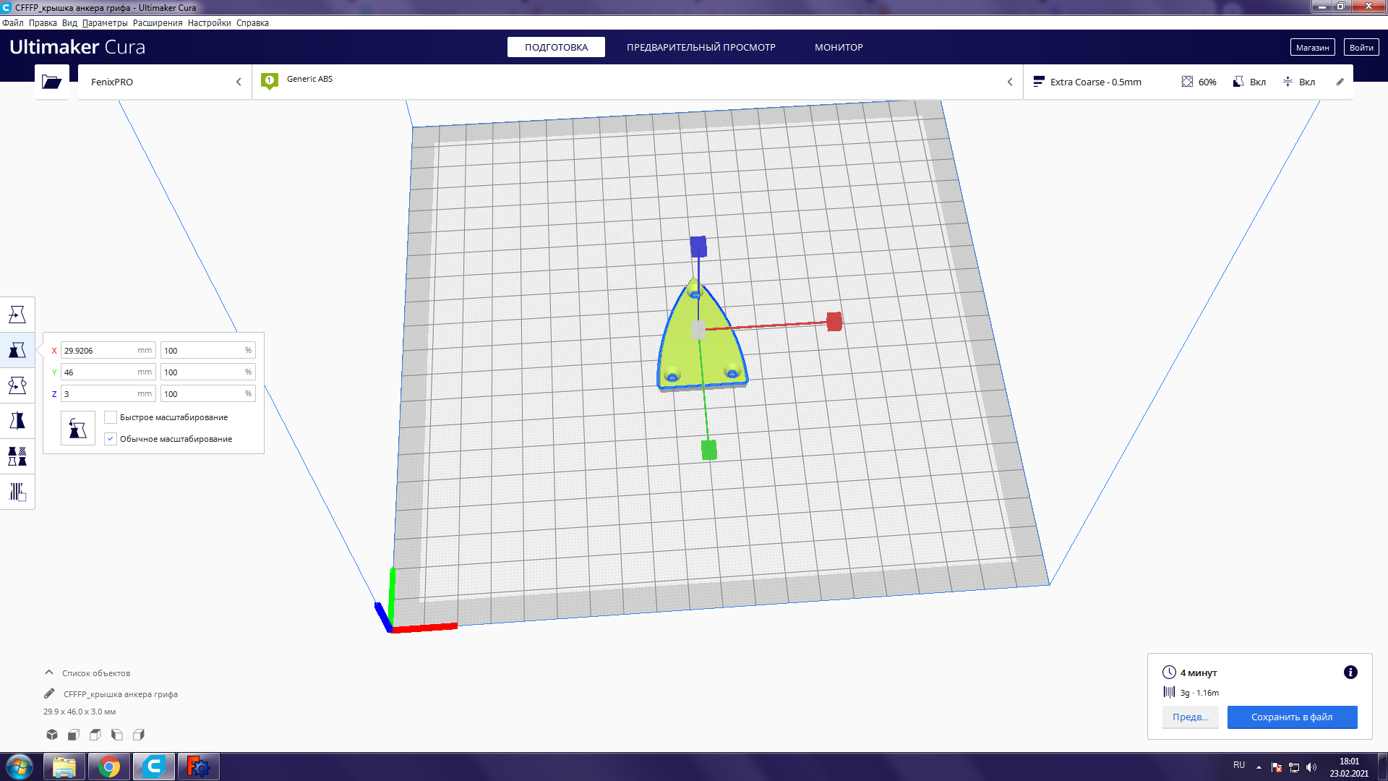The height and width of the screenshot is (781, 1388).
Task: Enable Быстрое масштабирование checkbox
Action: click(x=111, y=417)
